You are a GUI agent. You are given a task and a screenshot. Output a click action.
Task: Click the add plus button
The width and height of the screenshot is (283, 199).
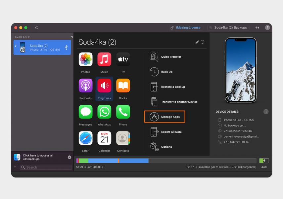[15, 167]
